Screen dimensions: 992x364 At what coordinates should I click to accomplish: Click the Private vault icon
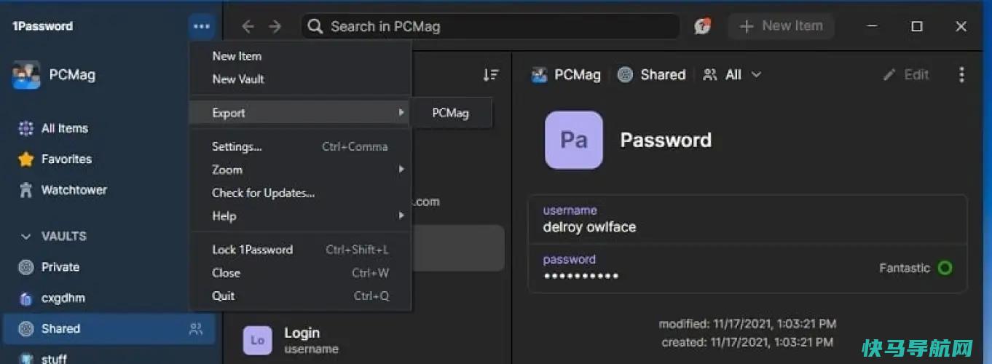(x=26, y=267)
